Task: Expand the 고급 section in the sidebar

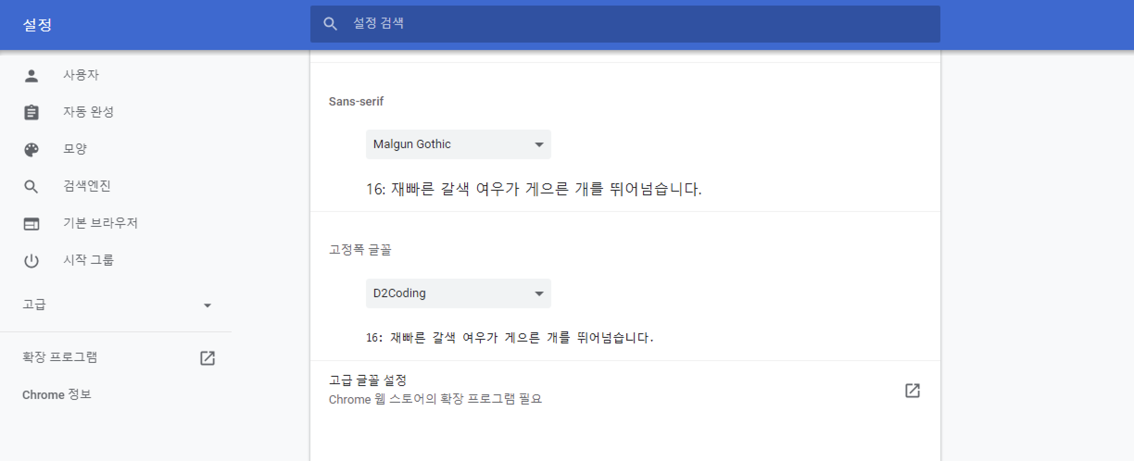Action: pyautogui.click(x=116, y=305)
